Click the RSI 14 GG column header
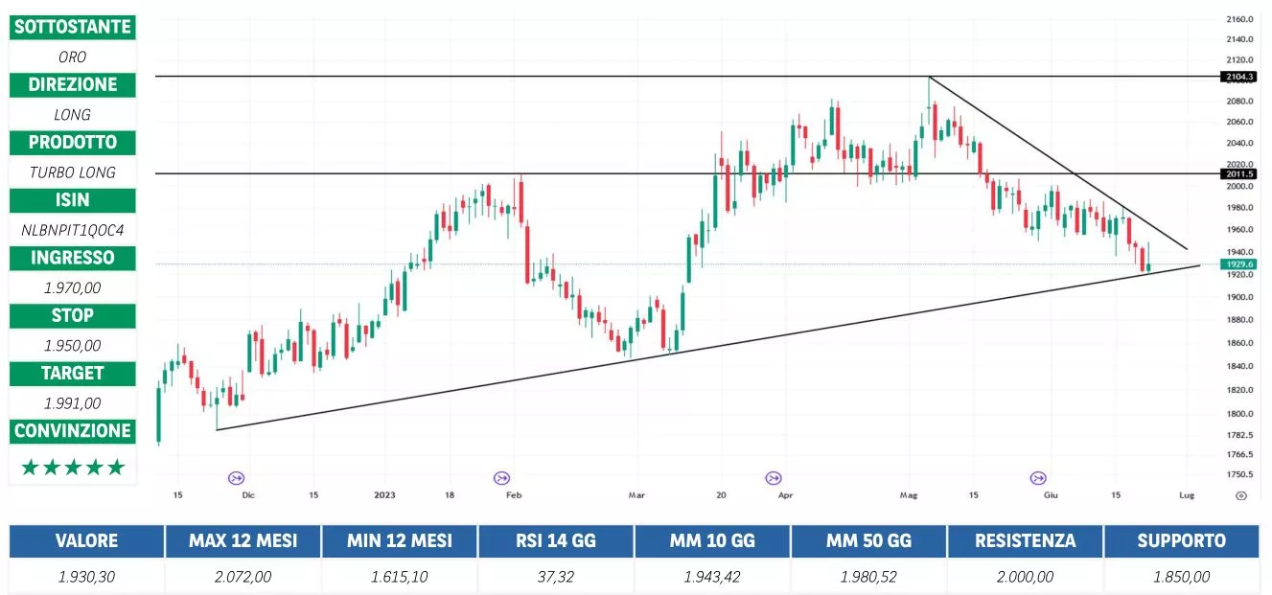This screenshot has height=595, width=1272. 556,540
